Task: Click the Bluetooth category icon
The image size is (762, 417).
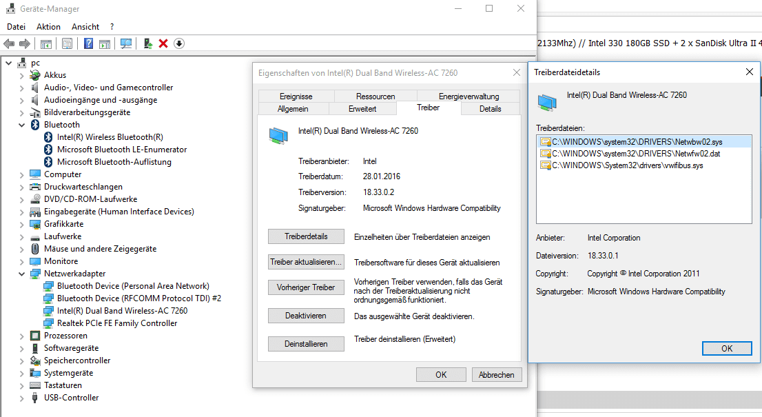Action: pyautogui.click(x=35, y=125)
